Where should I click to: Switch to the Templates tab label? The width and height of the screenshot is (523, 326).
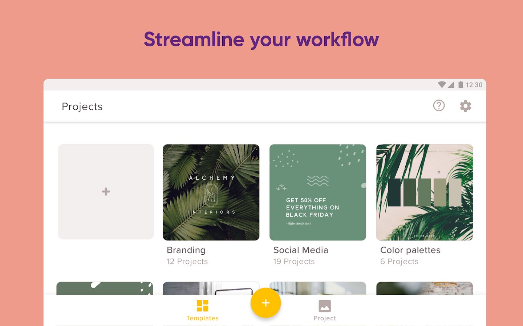[x=202, y=318]
